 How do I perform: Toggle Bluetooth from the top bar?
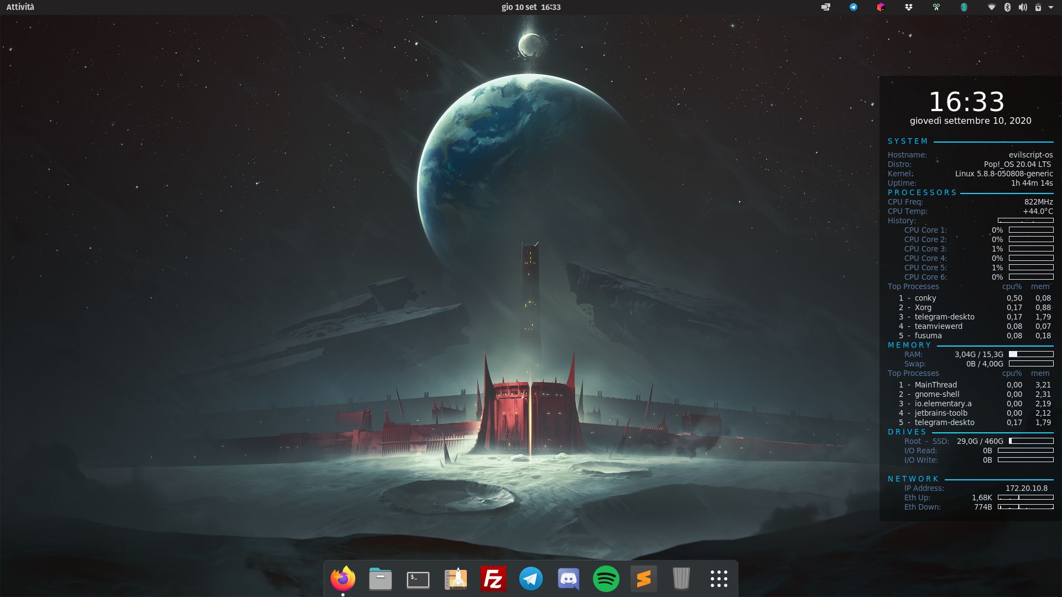(1007, 7)
